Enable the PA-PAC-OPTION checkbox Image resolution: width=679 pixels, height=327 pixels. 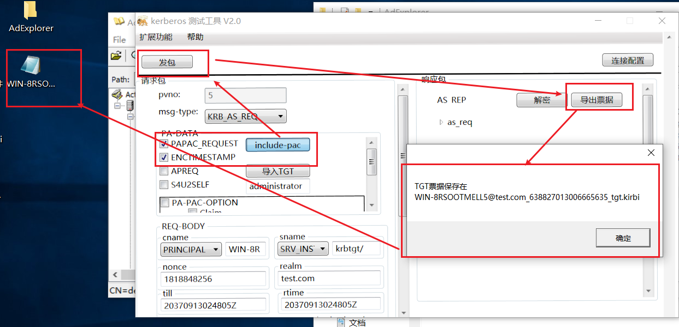point(165,203)
